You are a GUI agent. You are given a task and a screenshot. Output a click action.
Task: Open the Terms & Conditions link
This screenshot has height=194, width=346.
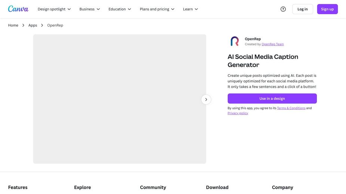point(291,108)
